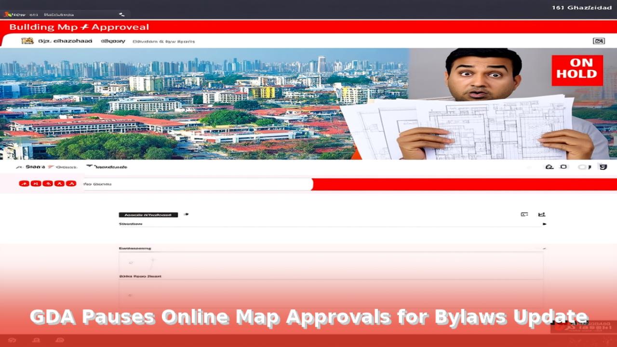The image size is (617, 347).
Task: Click the Ghaziabad logo icon in navigation bar
Action: [27, 41]
